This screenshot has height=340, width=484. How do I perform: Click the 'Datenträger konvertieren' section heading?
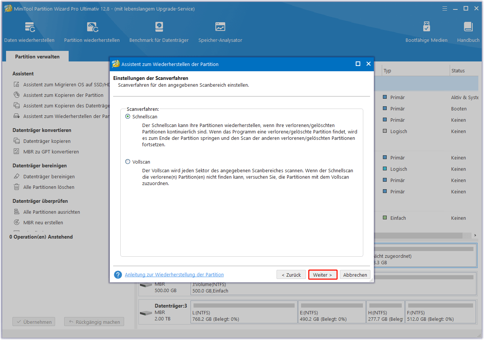[x=42, y=130]
